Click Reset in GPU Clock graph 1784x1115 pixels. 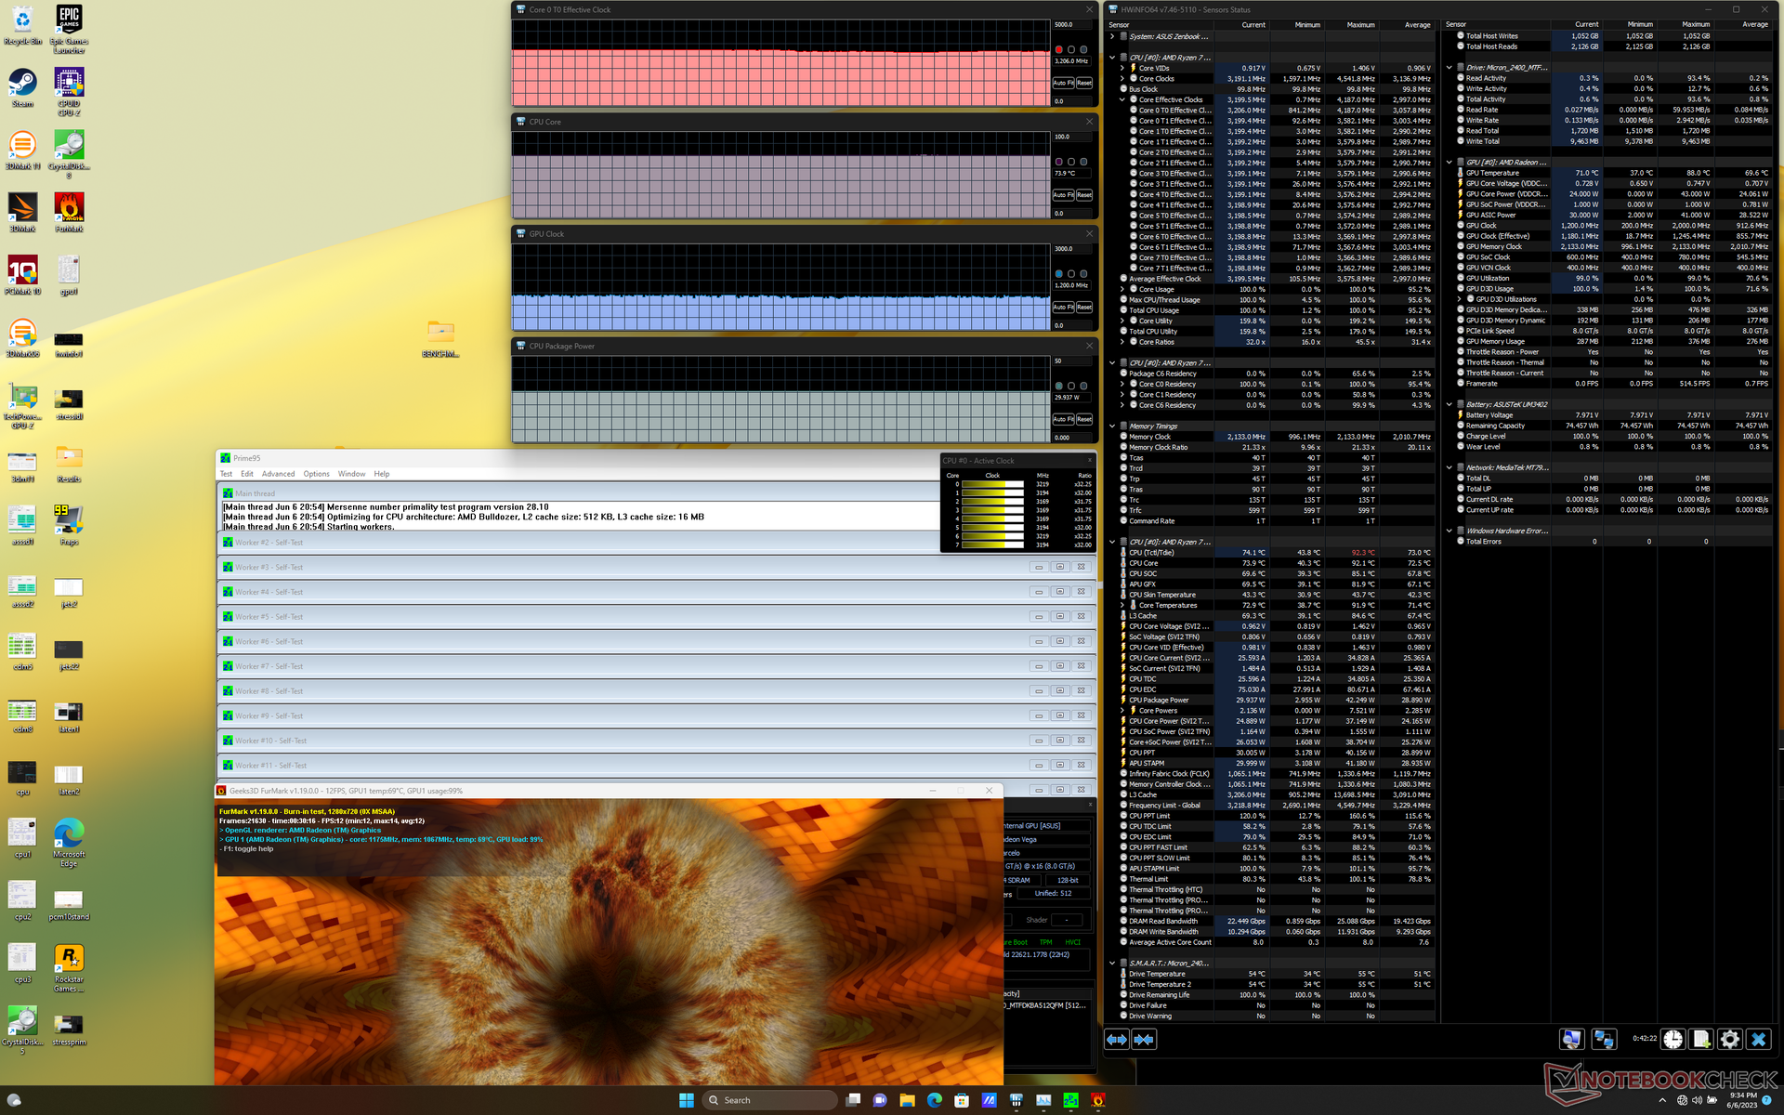1083,308
